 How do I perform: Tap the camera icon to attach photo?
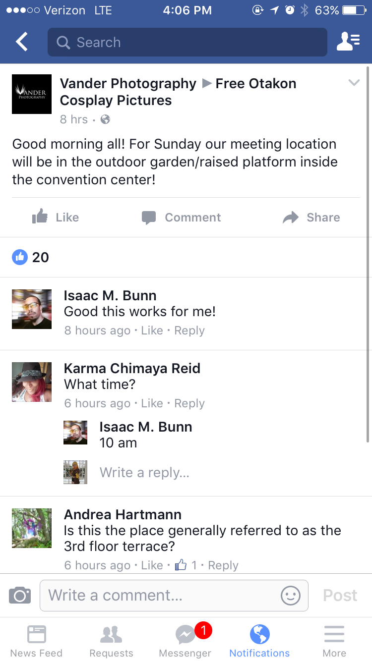point(20,595)
